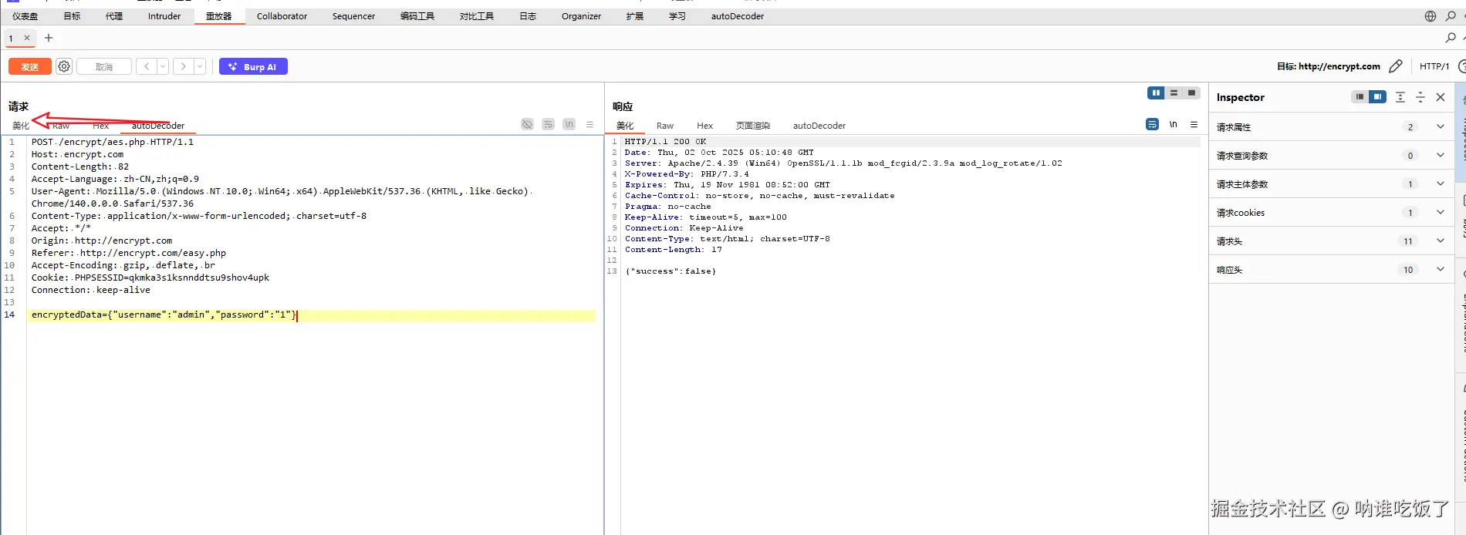This screenshot has width=1466, height=535.
Task: Toggle show newline \n in request editor
Action: pyautogui.click(x=569, y=124)
